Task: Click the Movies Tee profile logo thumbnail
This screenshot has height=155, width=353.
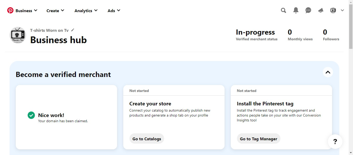Action: click(18, 35)
